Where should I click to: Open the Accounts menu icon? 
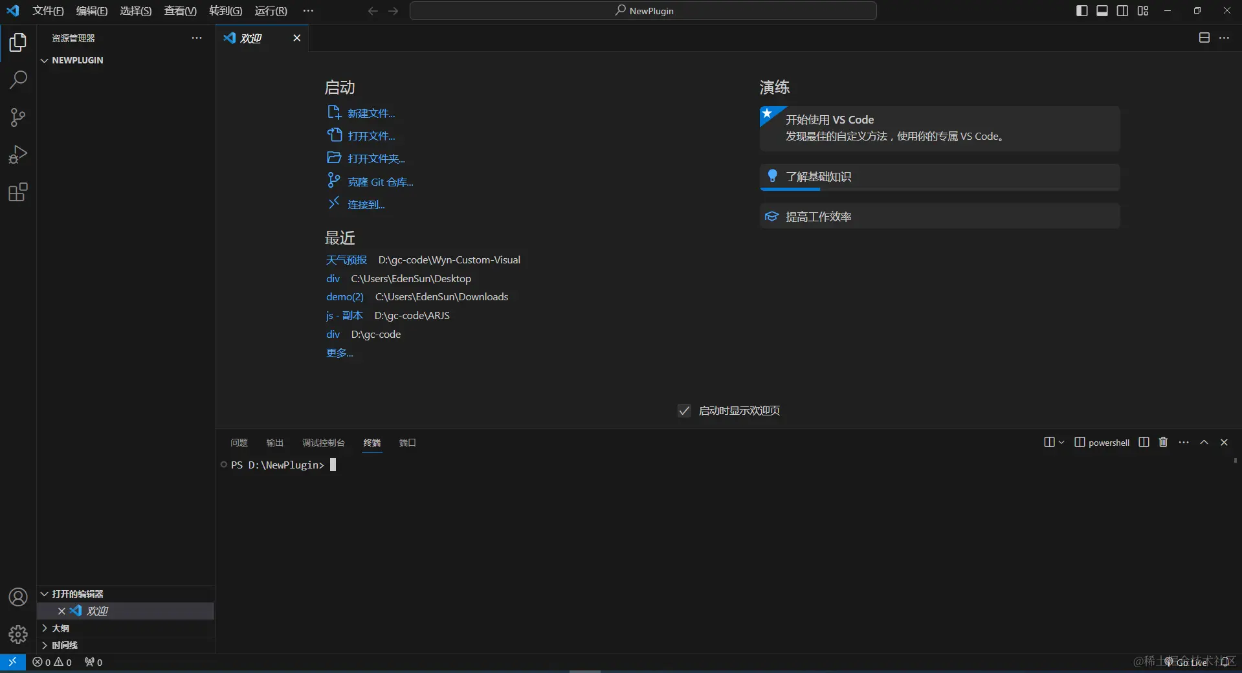coord(18,597)
